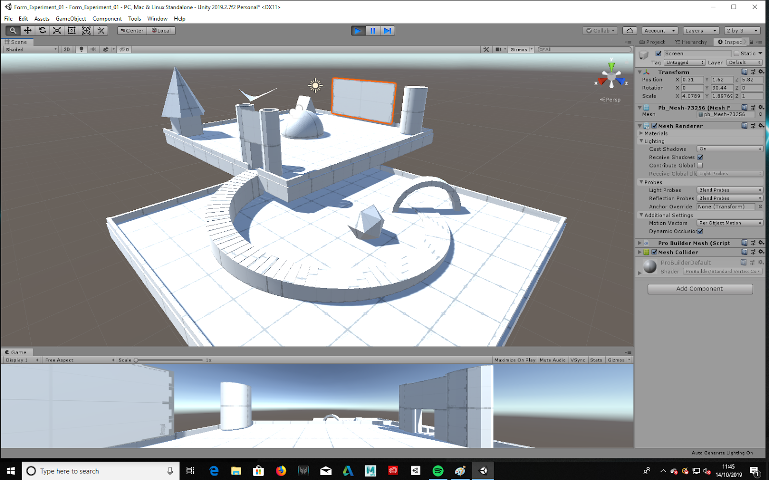Screen dimensions: 769x480
Task: Click the Scene search field
Action: 584,49
